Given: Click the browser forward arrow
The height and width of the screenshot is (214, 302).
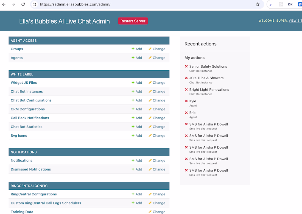Looking at the screenshot, I should (x=13, y=4).
